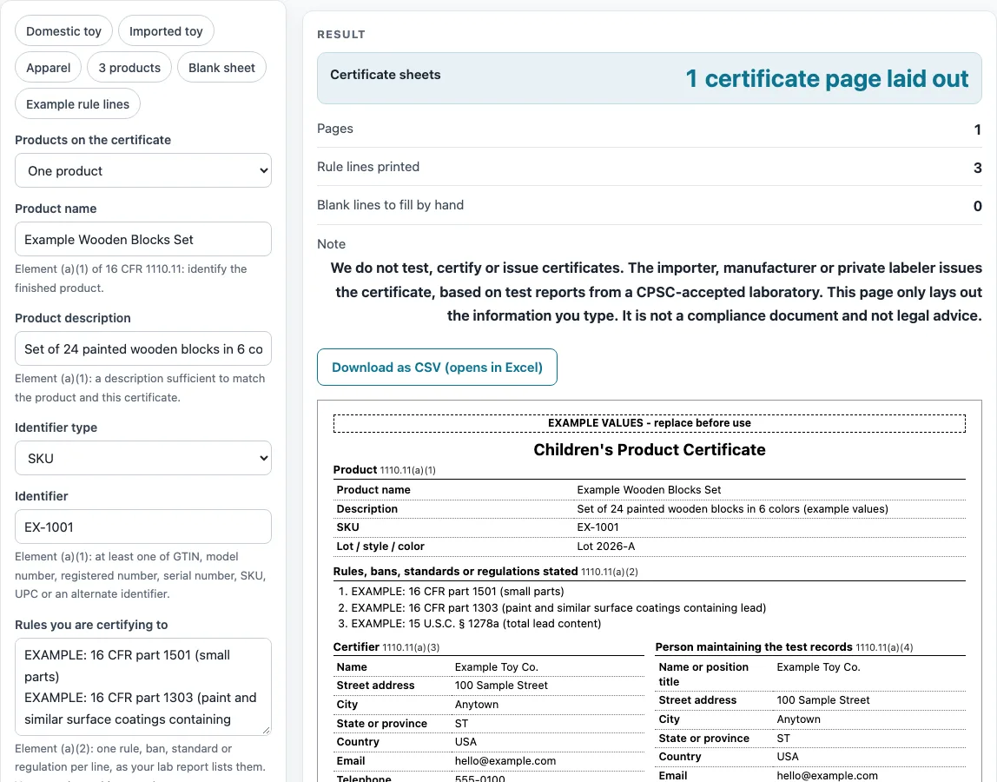The width and height of the screenshot is (997, 782).
Task: Open the Identifier type dropdown showing SKU
Action: click(x=143, y=458)
